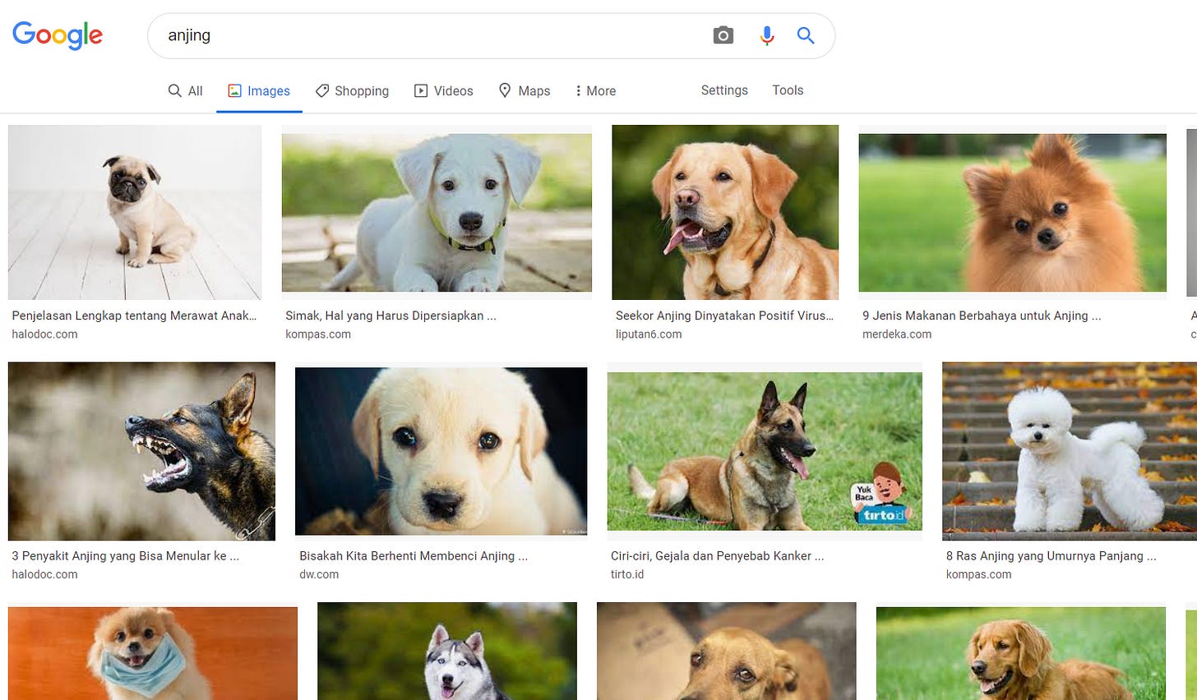Viewport: 1197px width, 700px height.
Task: Open 'Bisakah Kita Berhenti Membenci Anjing' link
Action: pos(414,556)
